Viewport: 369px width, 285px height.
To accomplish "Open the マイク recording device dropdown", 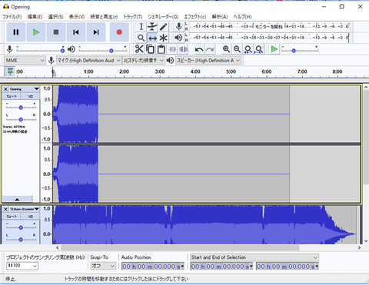I will [x=88, y=61].
